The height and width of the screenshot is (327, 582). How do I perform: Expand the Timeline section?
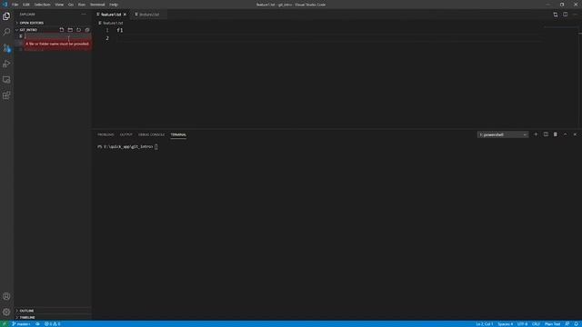[53, 317]
